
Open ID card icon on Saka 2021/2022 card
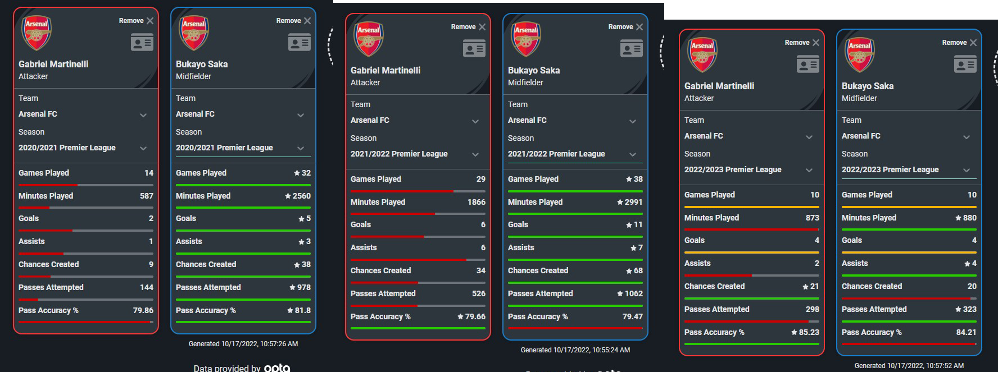tap(631, 48)
